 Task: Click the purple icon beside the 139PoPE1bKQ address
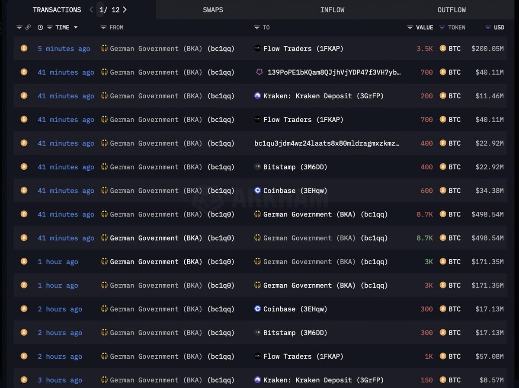[x=259, y=72]
